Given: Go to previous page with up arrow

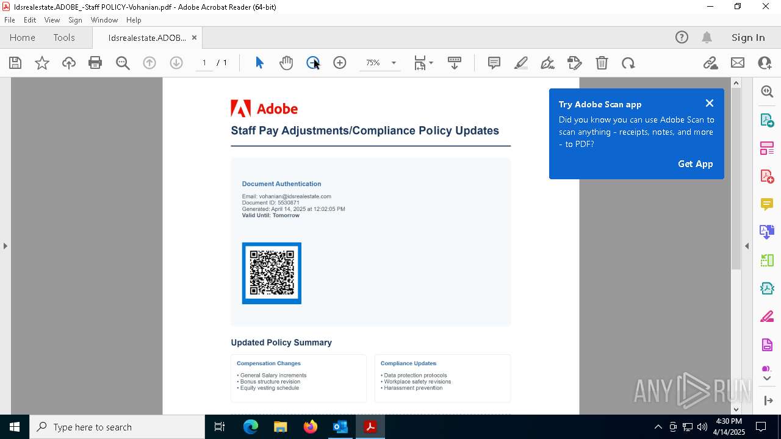Looking at the screenshot, I should (149, 63).
